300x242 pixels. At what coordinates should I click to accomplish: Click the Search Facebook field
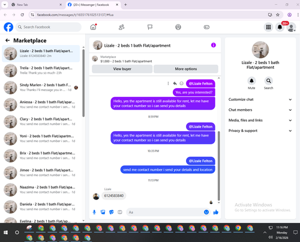click(49, 27)
